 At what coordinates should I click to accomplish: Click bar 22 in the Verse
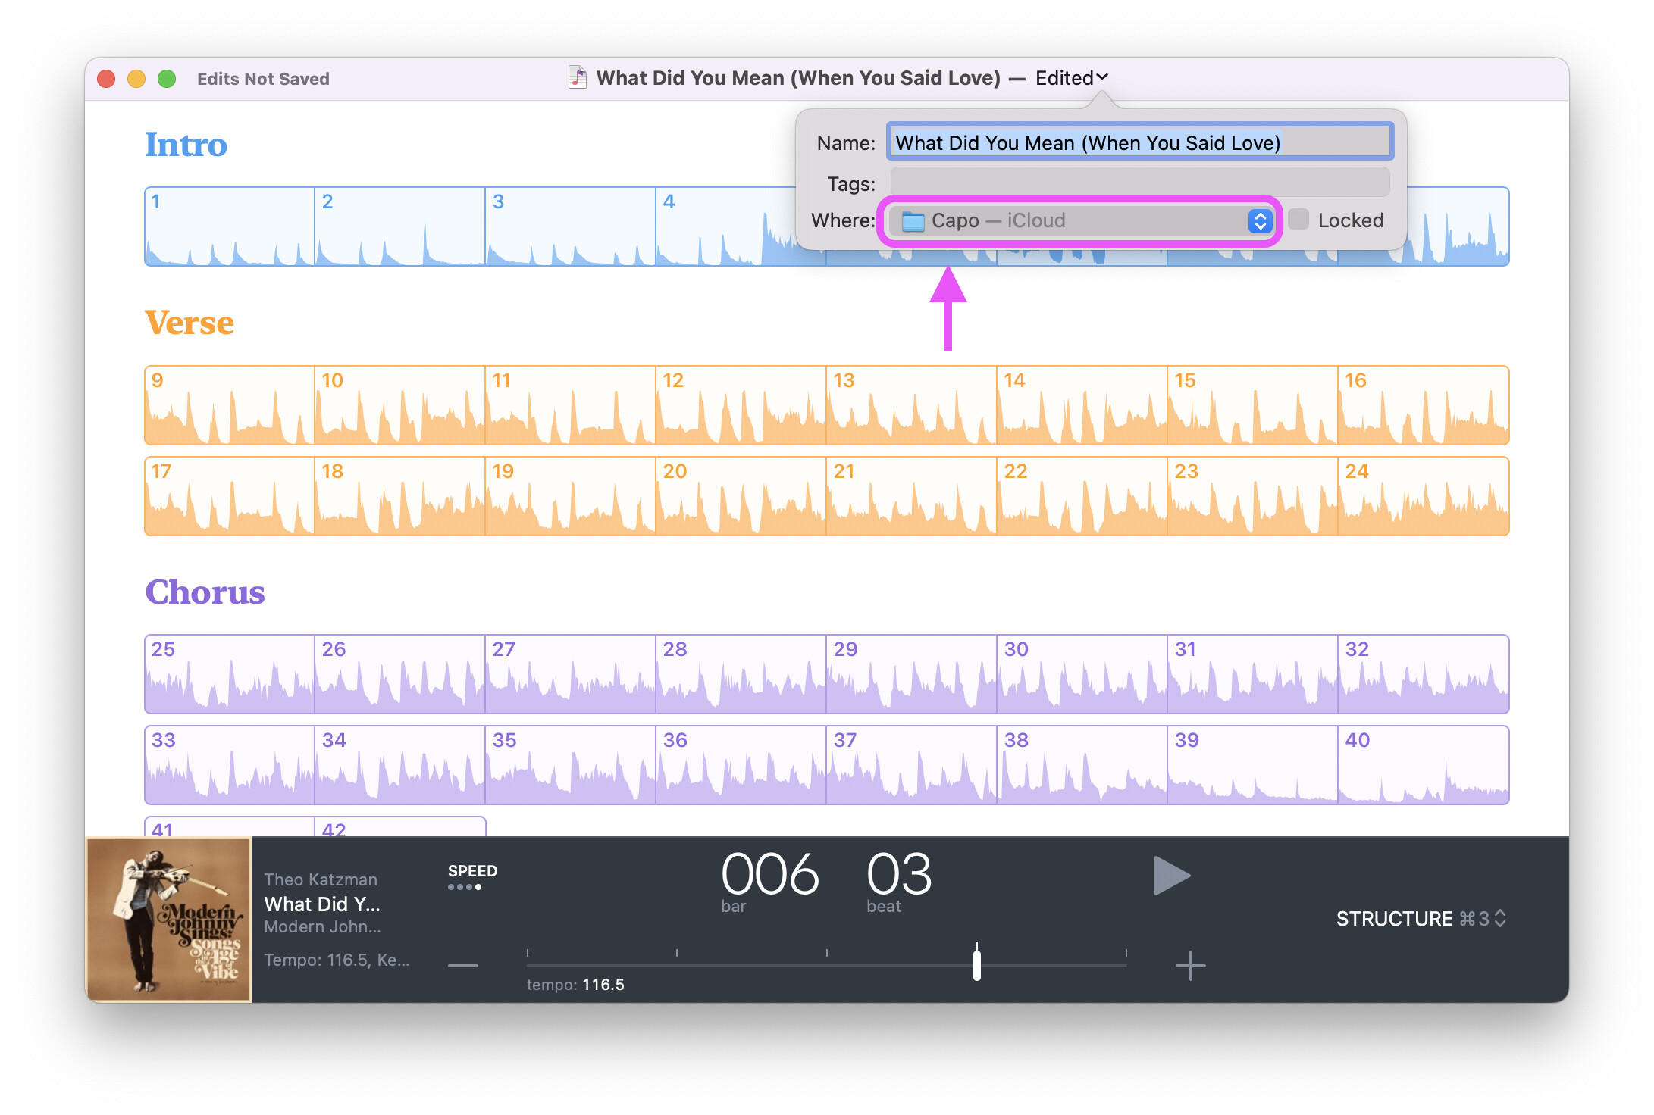point(1082,496)
